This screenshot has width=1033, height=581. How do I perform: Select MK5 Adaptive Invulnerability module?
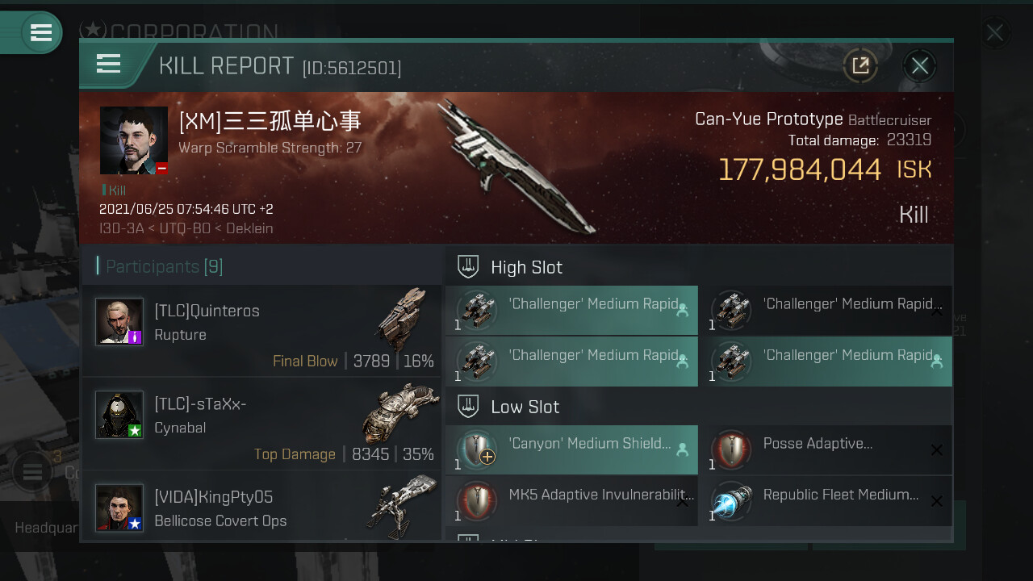click(x=571, y=501)
